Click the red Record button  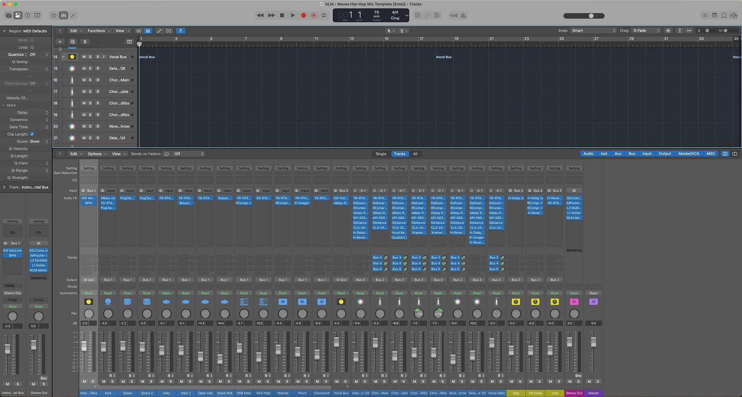click(304, 15)
